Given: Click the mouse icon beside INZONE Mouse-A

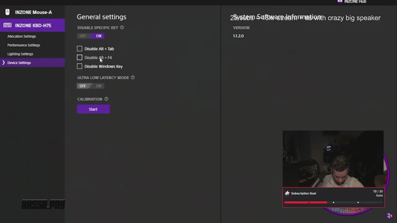Looking at the screenshot, I should point(7,12).
